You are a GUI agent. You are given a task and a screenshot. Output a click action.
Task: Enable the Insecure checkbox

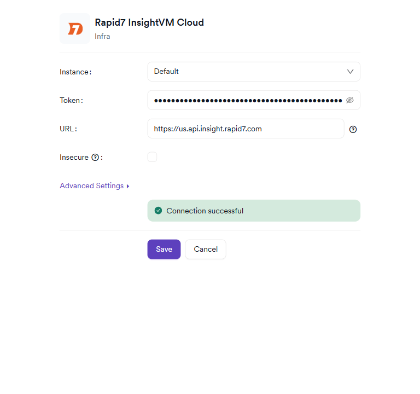point(152,157)
